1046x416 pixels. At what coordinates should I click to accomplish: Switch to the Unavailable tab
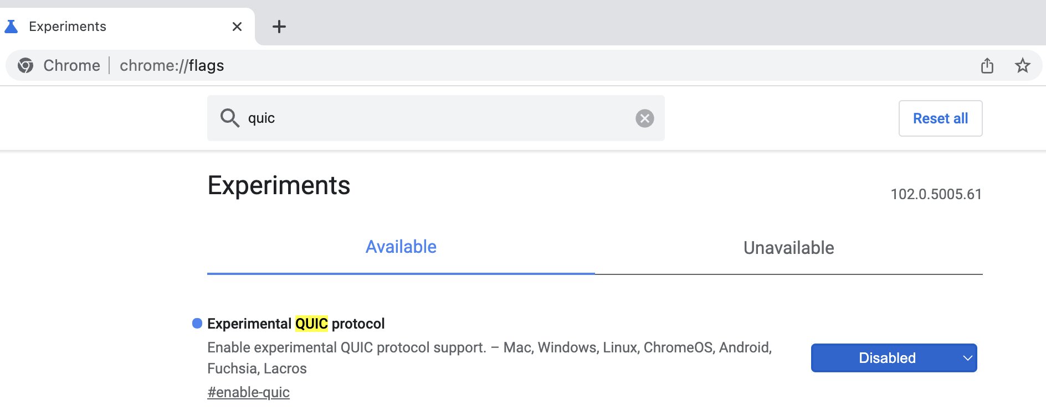788,248
